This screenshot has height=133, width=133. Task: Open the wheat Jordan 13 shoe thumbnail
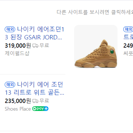tap(96, 47)
